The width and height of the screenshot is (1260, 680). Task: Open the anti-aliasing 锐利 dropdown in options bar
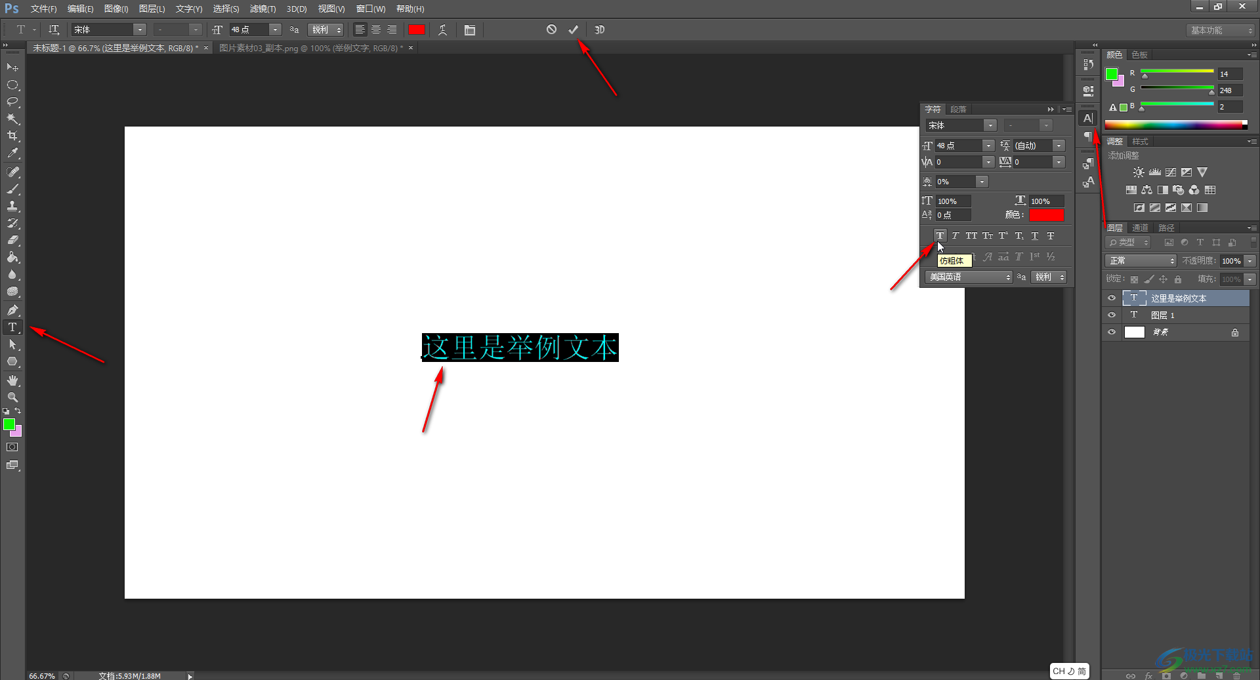point(326,30)
